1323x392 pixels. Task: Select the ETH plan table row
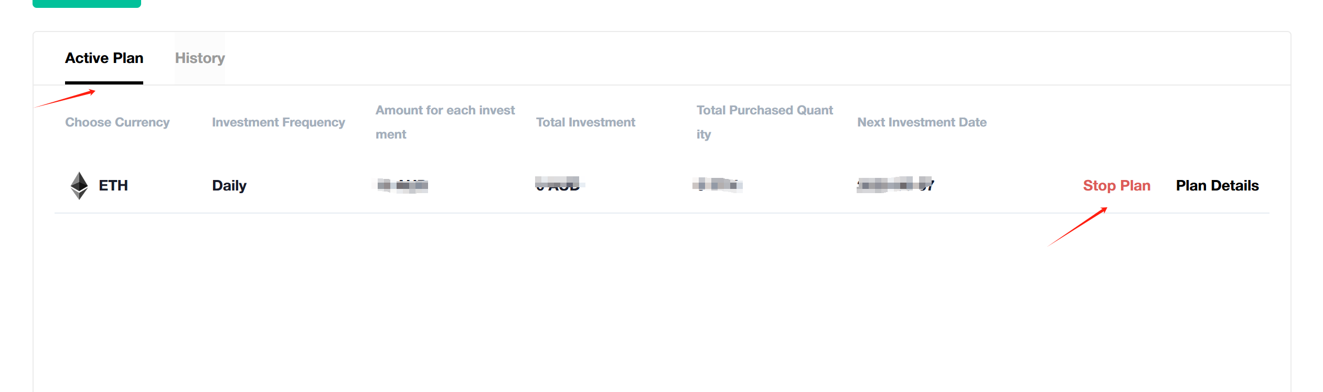(x=577, y=185)
